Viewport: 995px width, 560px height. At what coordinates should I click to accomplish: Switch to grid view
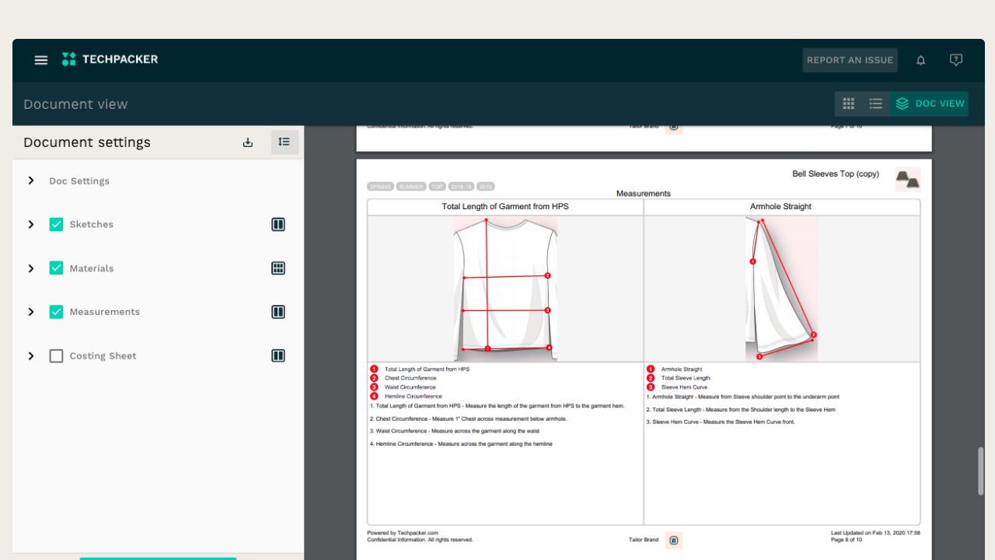849,103
